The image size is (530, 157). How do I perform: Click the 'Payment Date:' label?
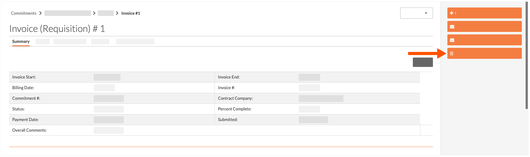[25, 119]
